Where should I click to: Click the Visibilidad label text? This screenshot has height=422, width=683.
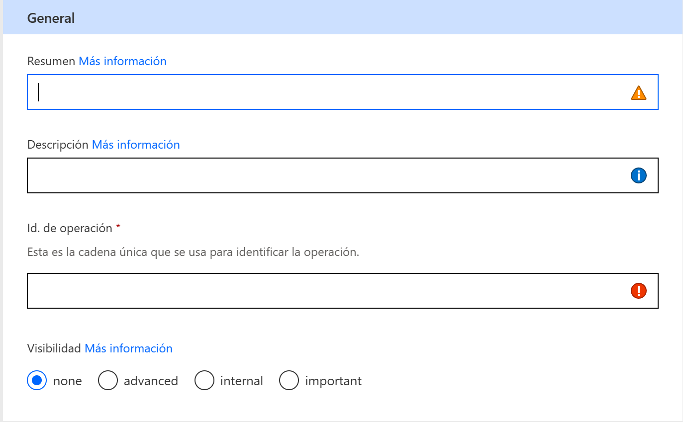54,348
